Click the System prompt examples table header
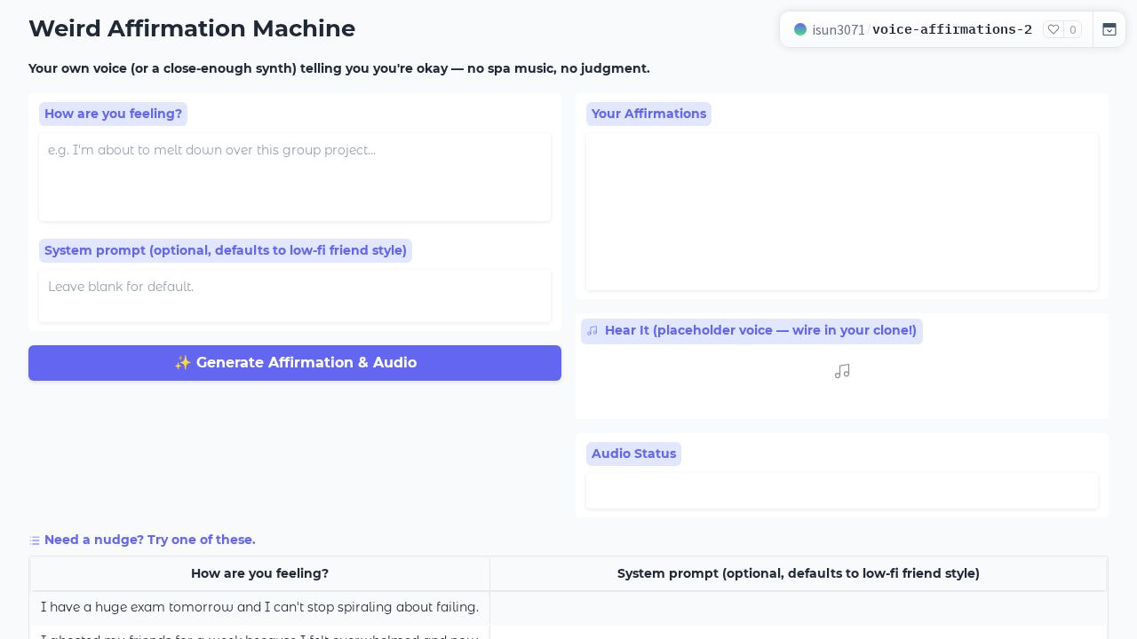Image resolution: width=1137 pixels, height=639 pixels. point(799,574)
